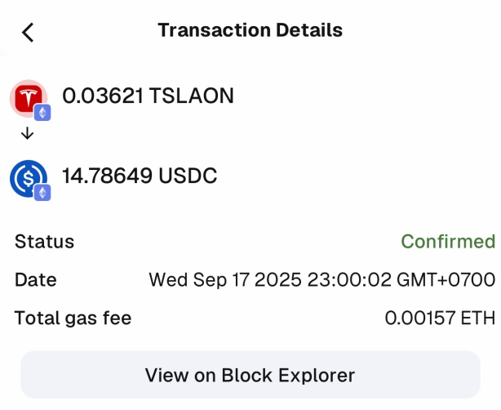Click the Status label
The width and height of the screenshot is (501, 410).
[x=44, y=242]
